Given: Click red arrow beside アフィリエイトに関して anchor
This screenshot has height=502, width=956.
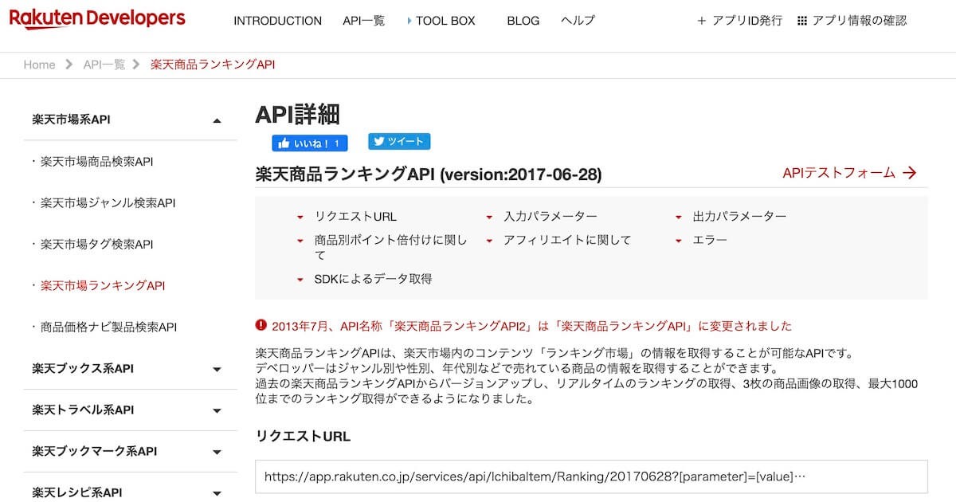Looking at the screenshot, I should 489,240.
